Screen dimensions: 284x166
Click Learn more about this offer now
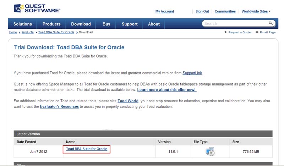167,90
